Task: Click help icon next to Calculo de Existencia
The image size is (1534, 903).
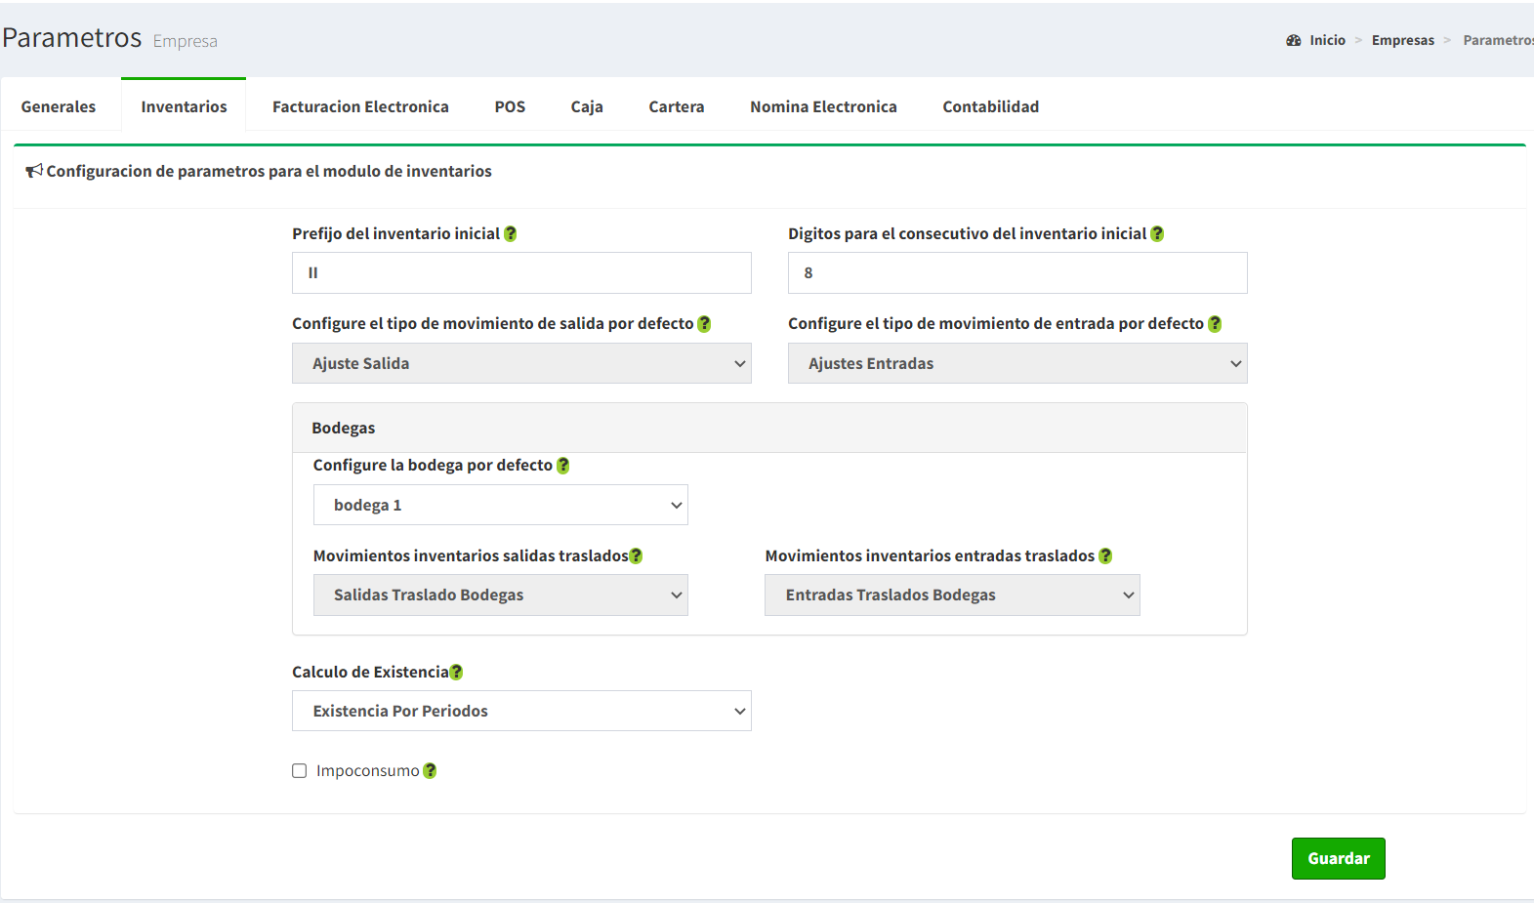Action: pyautogui.click(x=456, y=673)
